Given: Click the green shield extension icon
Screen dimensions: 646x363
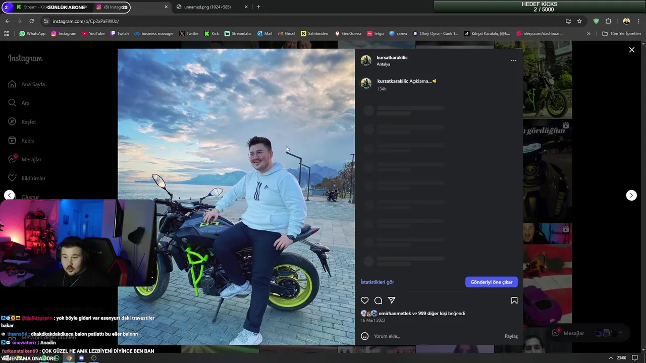Looking at the screenshot, I should (x=596, y=21).
